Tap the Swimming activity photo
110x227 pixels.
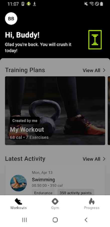click(18, 183)
